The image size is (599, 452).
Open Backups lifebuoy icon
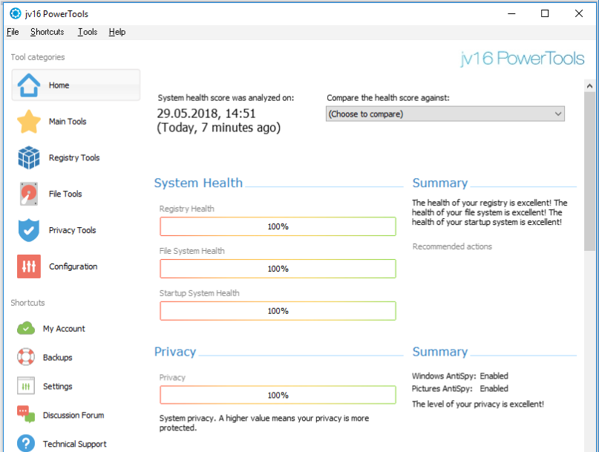[26, 358]
